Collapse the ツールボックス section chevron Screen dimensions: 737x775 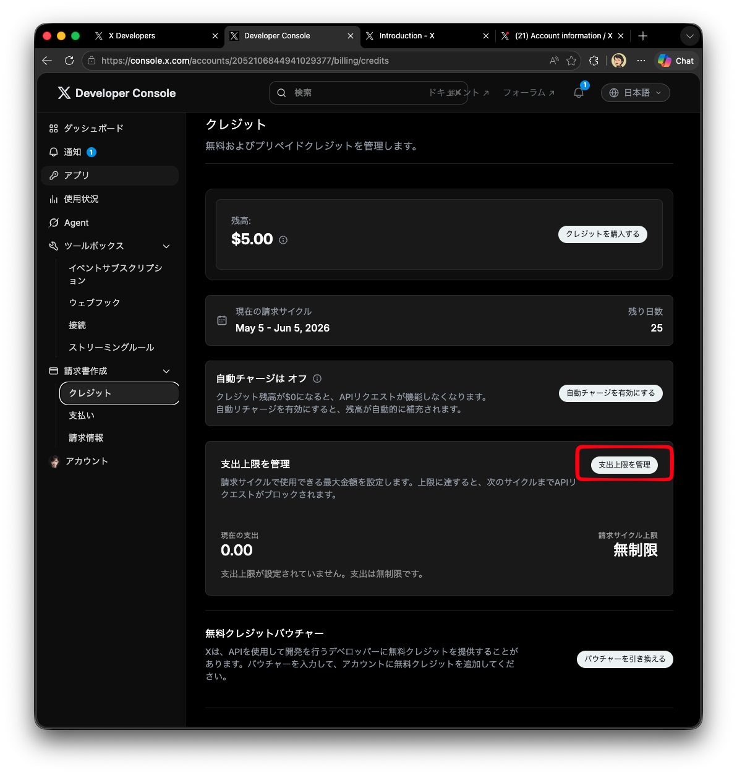point(166,246)
